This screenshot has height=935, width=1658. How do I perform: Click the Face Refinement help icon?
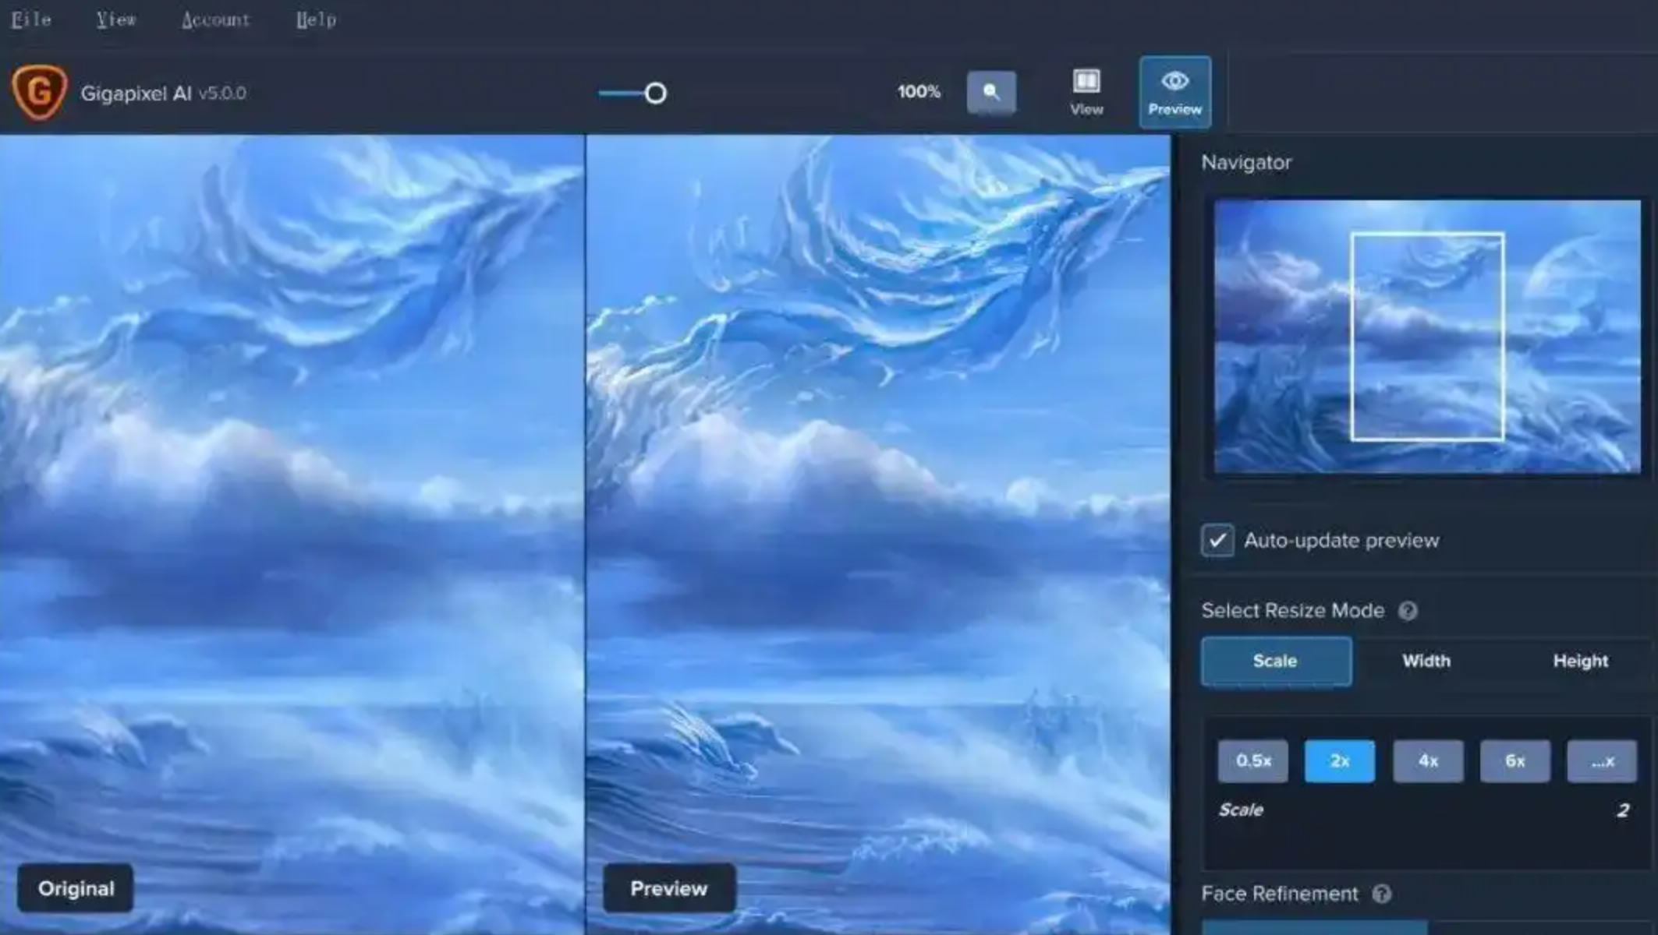[1381, 894]
